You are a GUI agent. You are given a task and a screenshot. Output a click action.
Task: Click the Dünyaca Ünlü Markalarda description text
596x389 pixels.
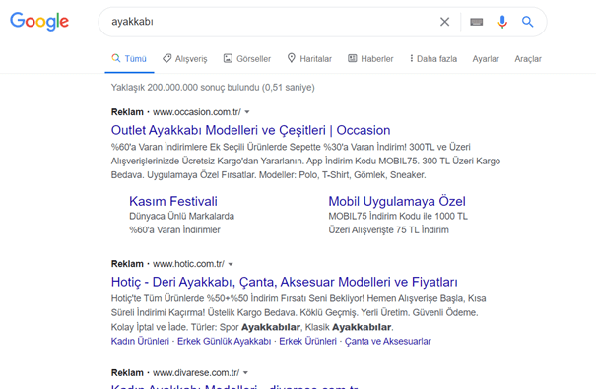point(181,216)
